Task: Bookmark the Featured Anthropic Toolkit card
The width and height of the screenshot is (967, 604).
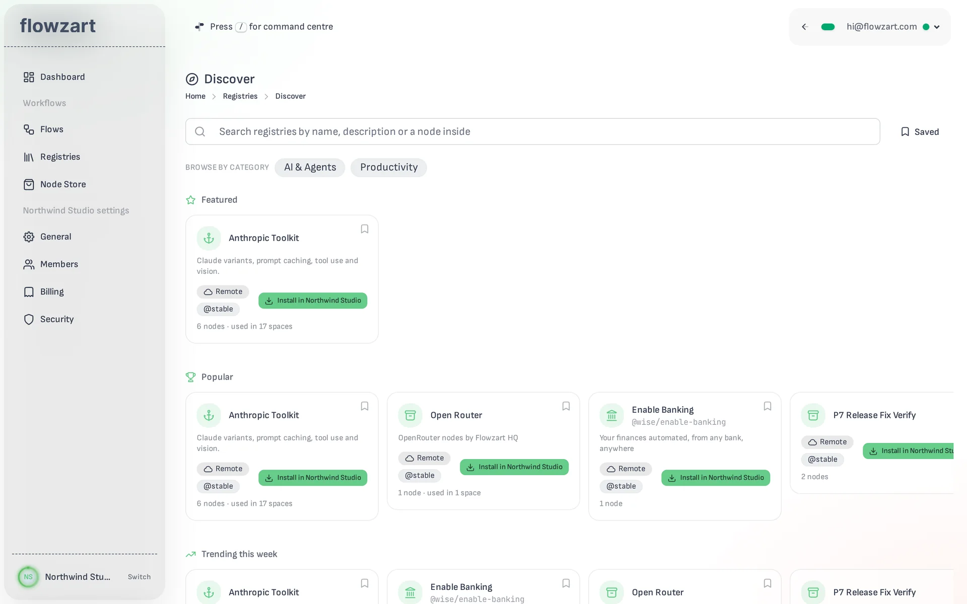Action: [x=365, y=229]
